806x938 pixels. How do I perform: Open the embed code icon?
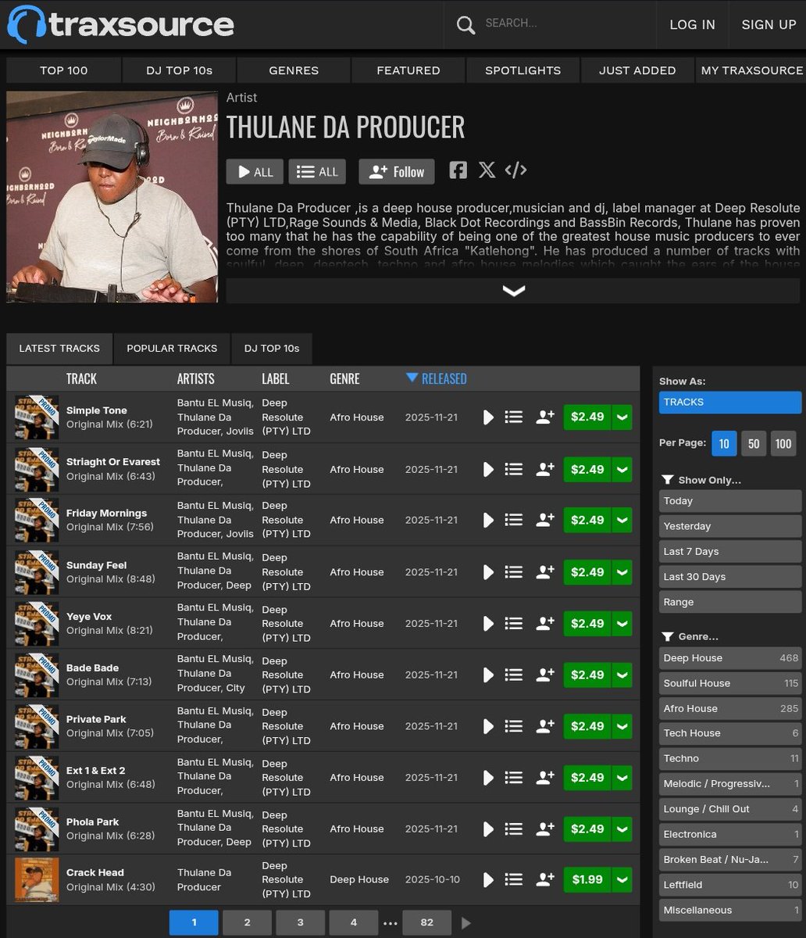click(x=515, y=170)
